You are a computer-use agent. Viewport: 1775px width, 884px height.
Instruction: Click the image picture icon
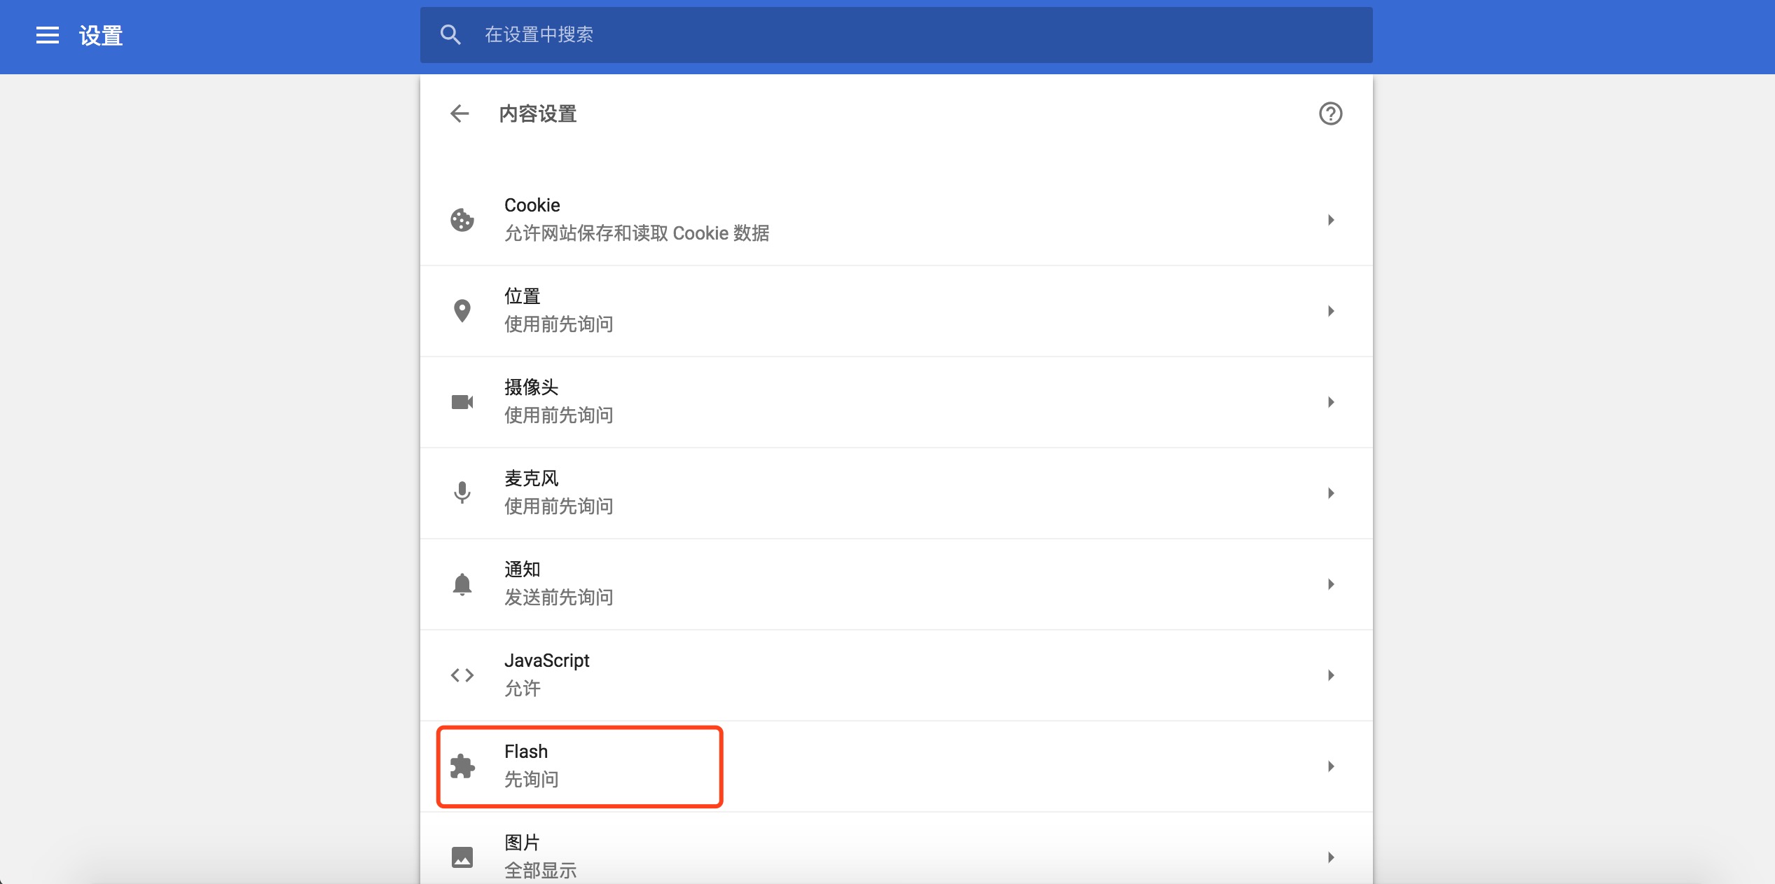[462, 857]
